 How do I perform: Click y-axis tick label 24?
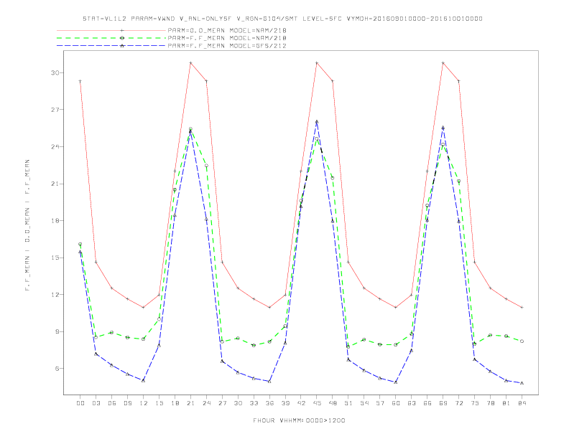(x=55, y=147)
